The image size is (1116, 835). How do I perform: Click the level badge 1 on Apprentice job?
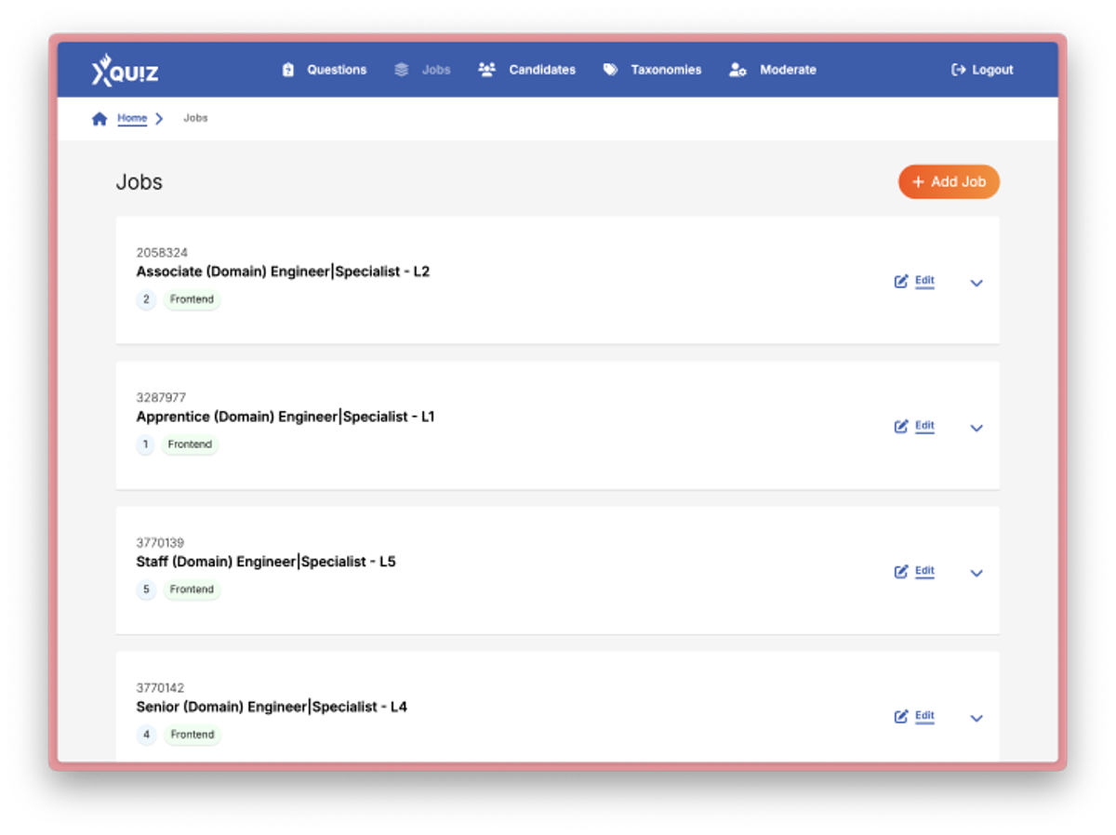[145, 444]
